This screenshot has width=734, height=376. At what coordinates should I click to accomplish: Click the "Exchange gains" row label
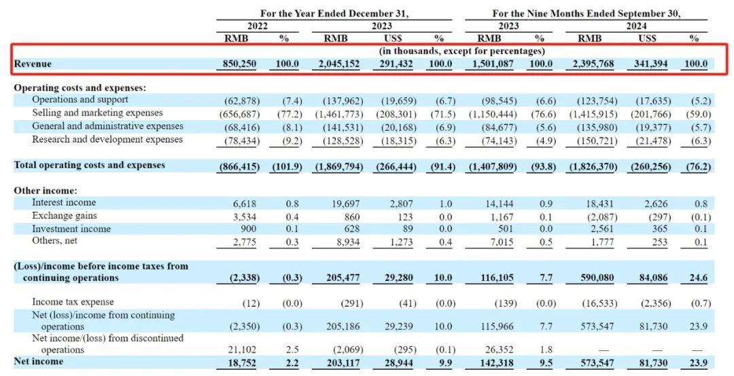pos(65,216)
